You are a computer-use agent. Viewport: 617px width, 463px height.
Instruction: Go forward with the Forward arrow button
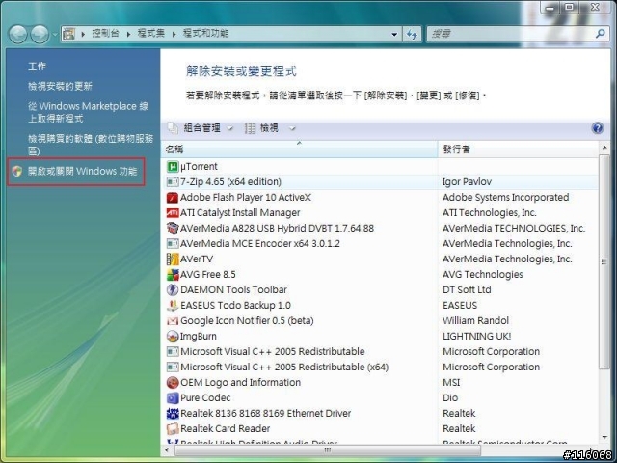coord(40,35)
